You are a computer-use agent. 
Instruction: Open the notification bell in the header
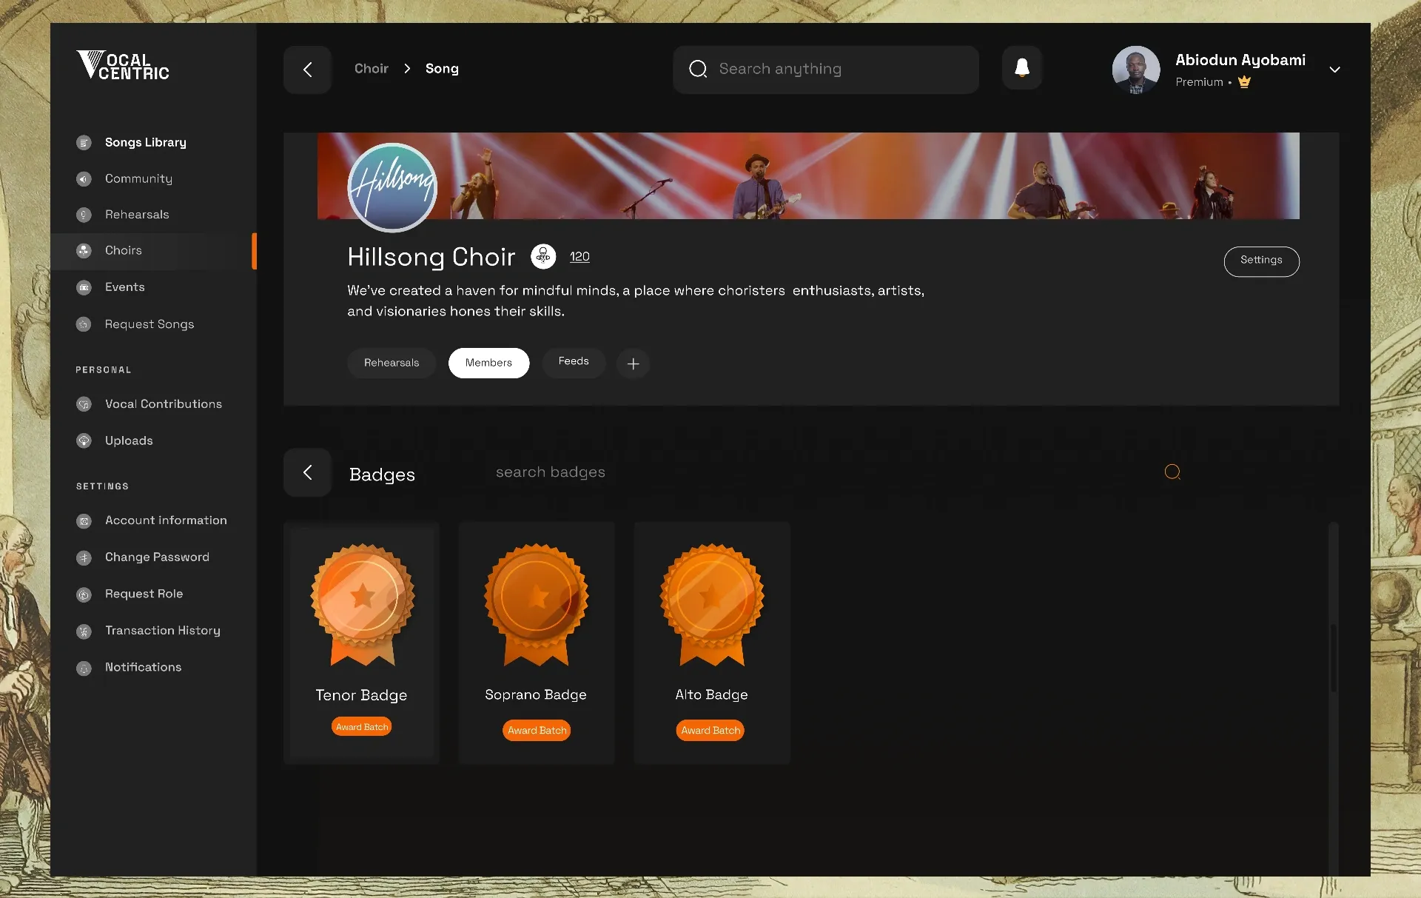point(1022,68)
